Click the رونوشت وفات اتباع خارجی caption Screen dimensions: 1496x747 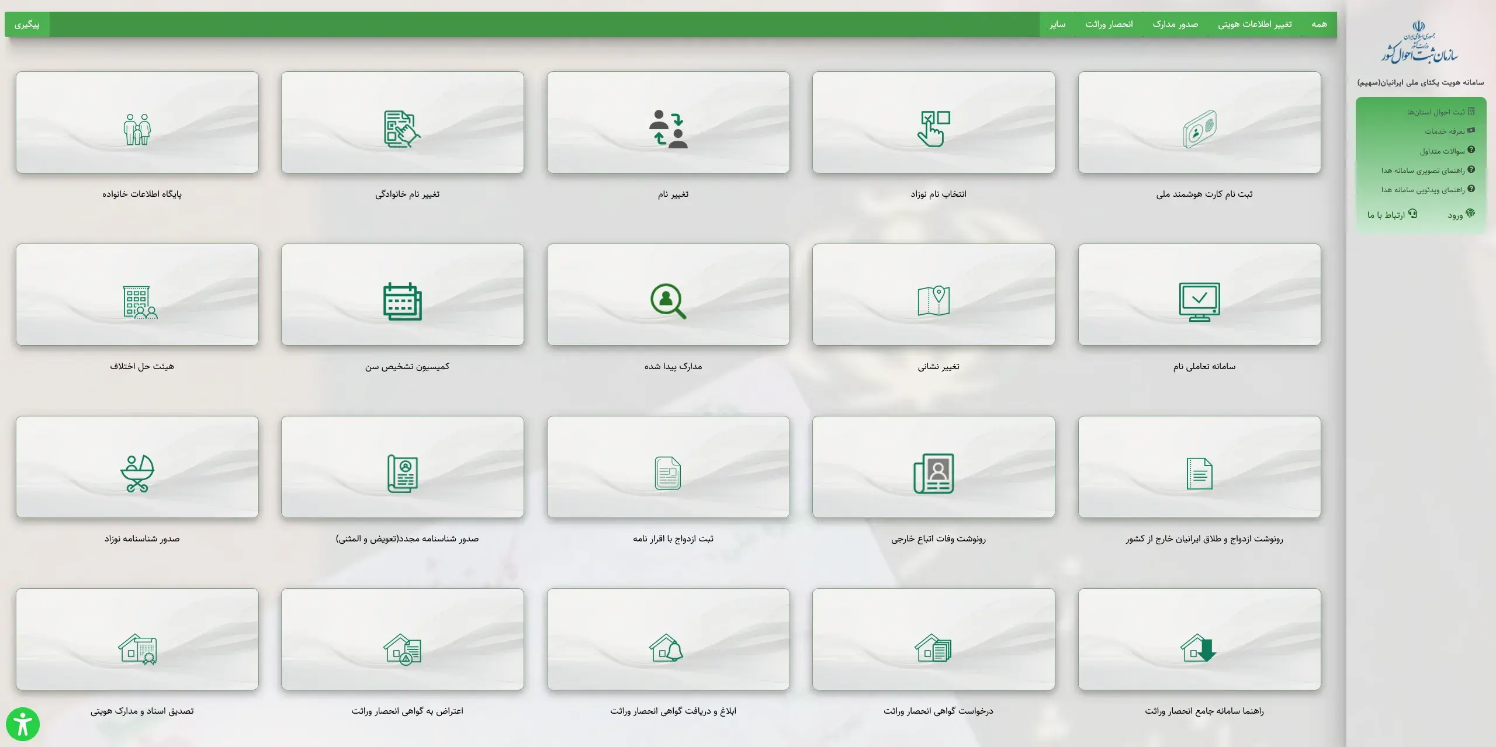pyautogui.click(x=939, y=538)
